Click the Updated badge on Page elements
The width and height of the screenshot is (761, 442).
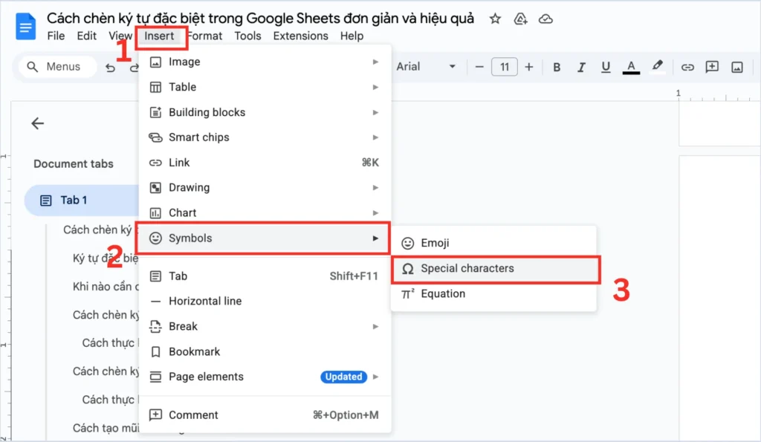tap(343, 377)
